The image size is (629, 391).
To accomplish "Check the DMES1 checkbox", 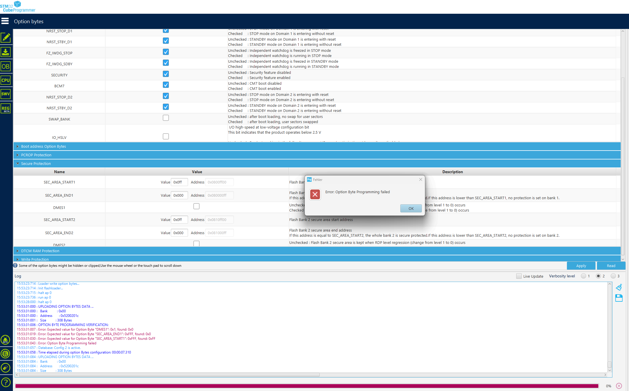I will pyautogui.click(x=196, y=206).
